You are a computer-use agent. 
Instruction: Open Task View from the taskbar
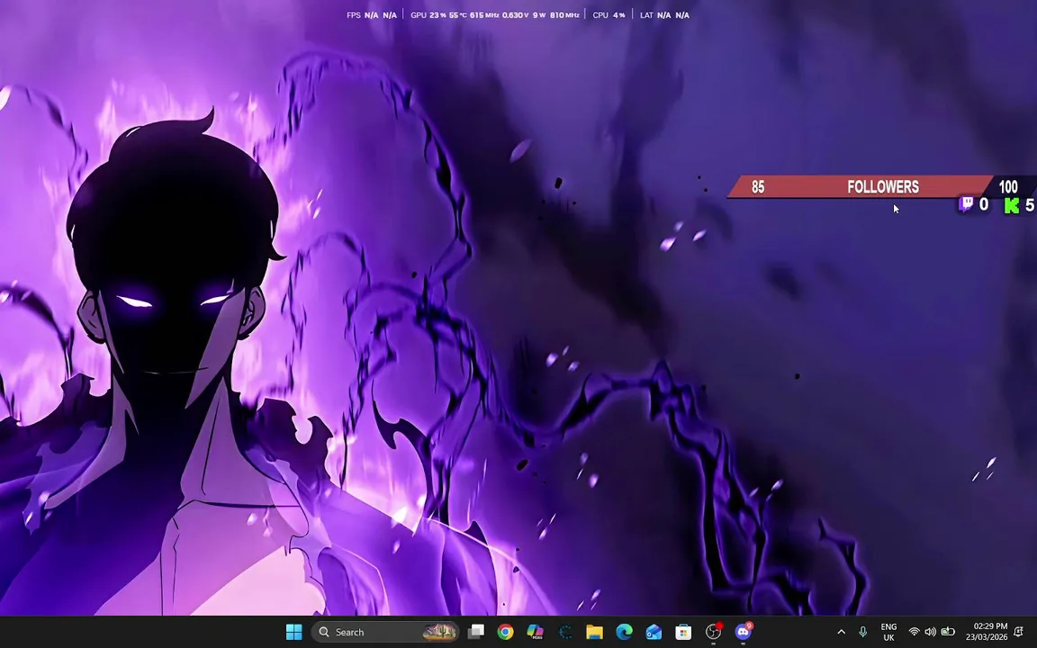pos(475,632)
